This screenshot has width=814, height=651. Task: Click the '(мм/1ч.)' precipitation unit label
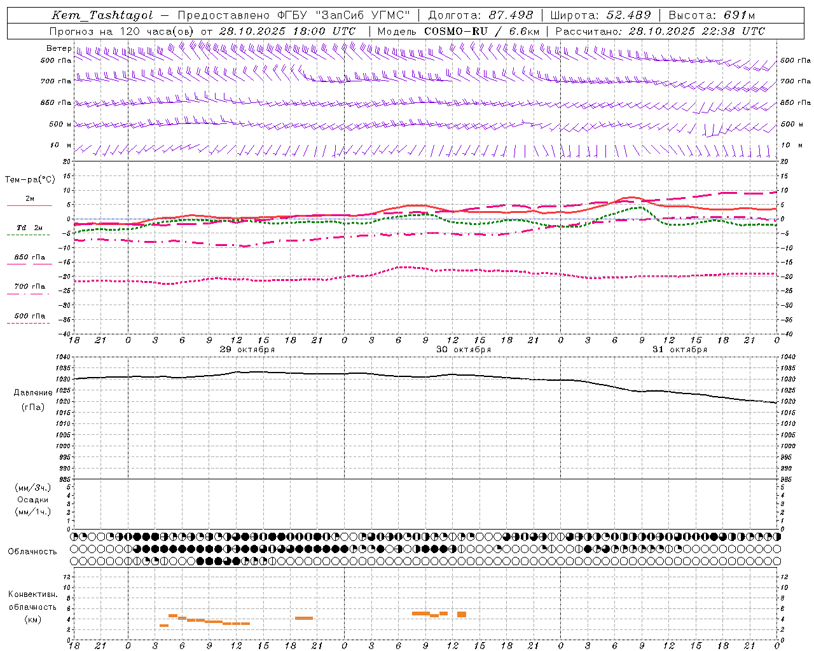(x=33, y=512)
